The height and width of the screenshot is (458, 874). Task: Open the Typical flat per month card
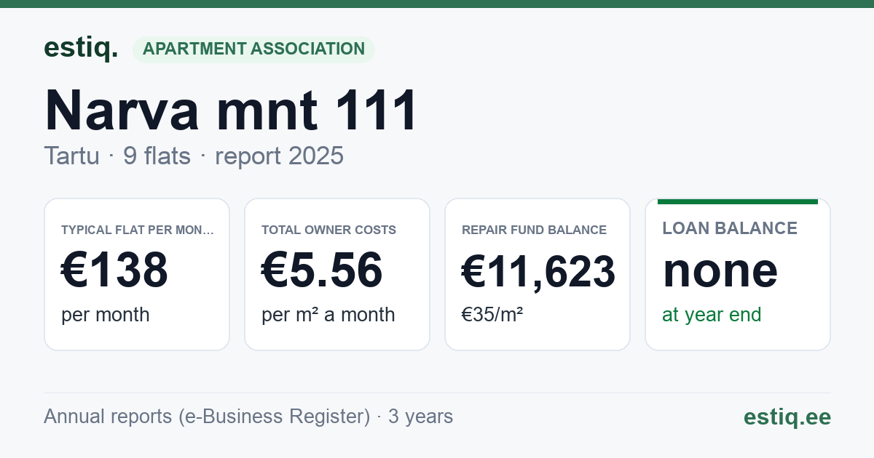137,274
